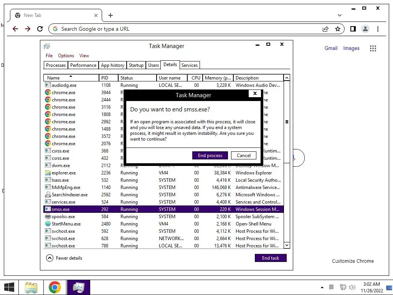Sort by the Status column header
Viewport: 393px width, 295px height.
137,78
